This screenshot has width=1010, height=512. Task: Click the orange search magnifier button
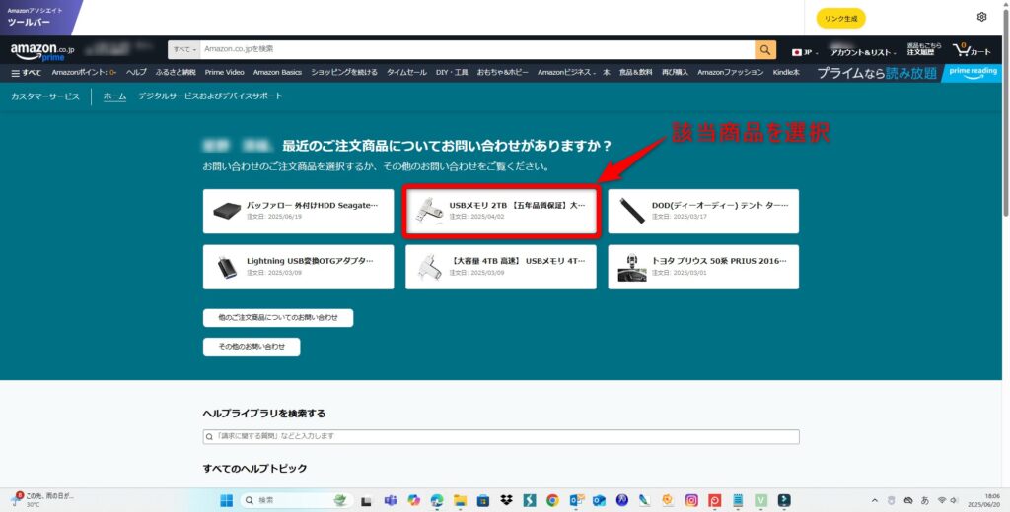pyautogui.click(x=765, y=49)
